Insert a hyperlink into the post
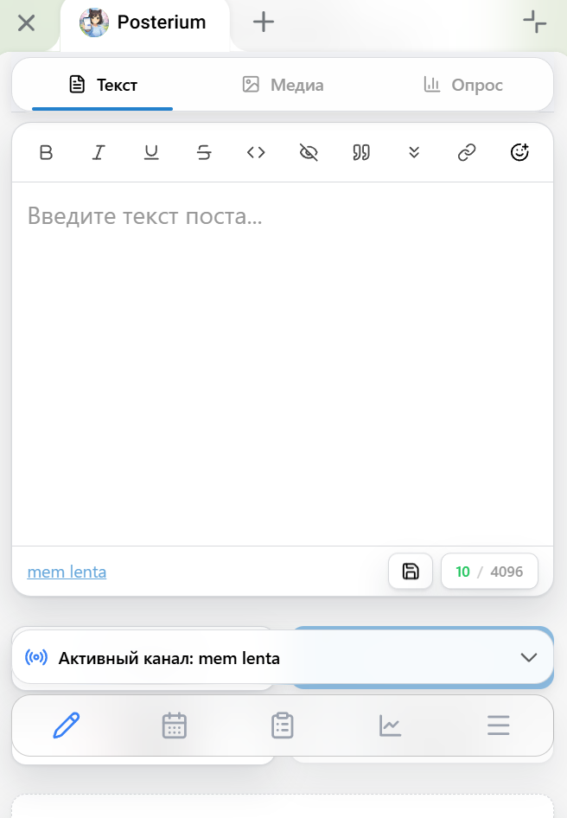Image resolution: width=567 pixels, height=818 pixels. pyautogui.click(x=467, y=152)
